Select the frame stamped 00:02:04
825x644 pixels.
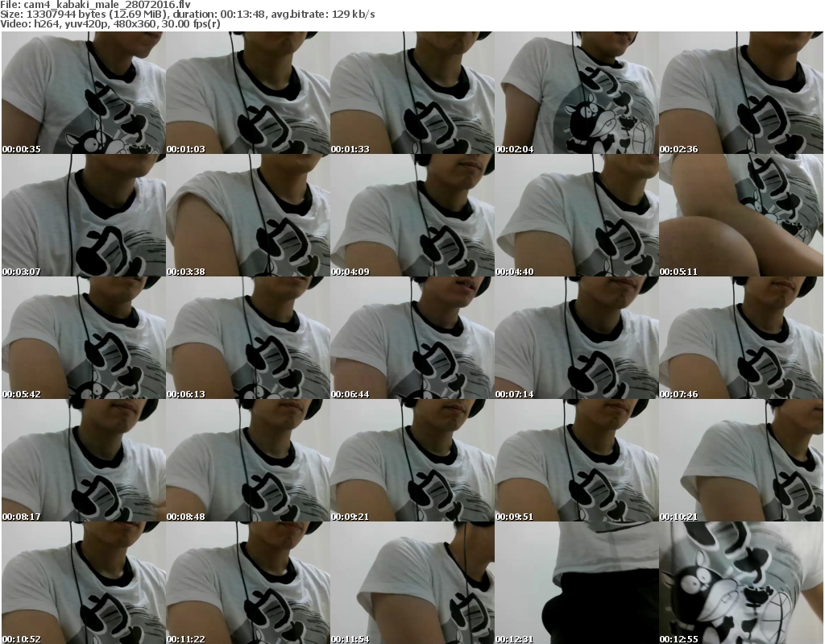click(x=576, y=93)
